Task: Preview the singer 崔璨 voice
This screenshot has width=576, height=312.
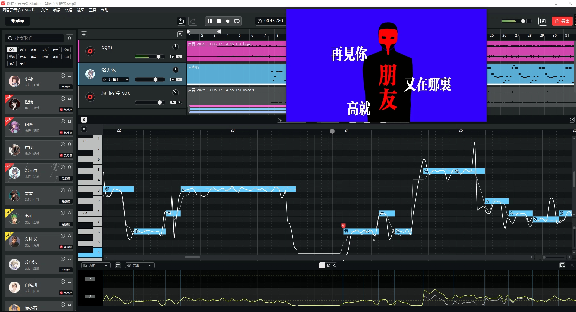Action: coord(63,144)
